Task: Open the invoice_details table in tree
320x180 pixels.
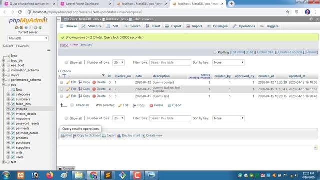Action: pyautogui.click(x=26, y=114)
